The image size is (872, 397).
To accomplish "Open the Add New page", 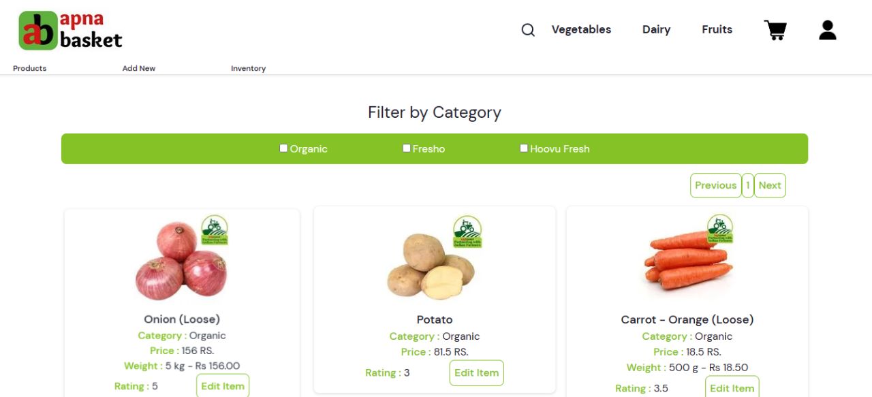I will (x=139, y=68).
